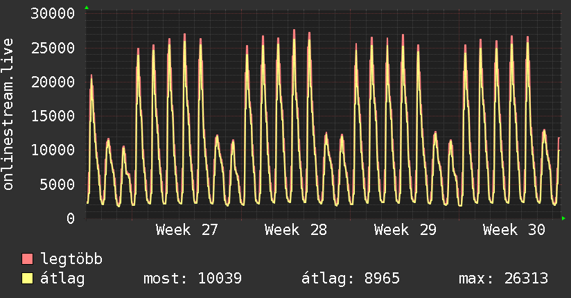
Task: Click the átlag legend label
Action: 62,279
